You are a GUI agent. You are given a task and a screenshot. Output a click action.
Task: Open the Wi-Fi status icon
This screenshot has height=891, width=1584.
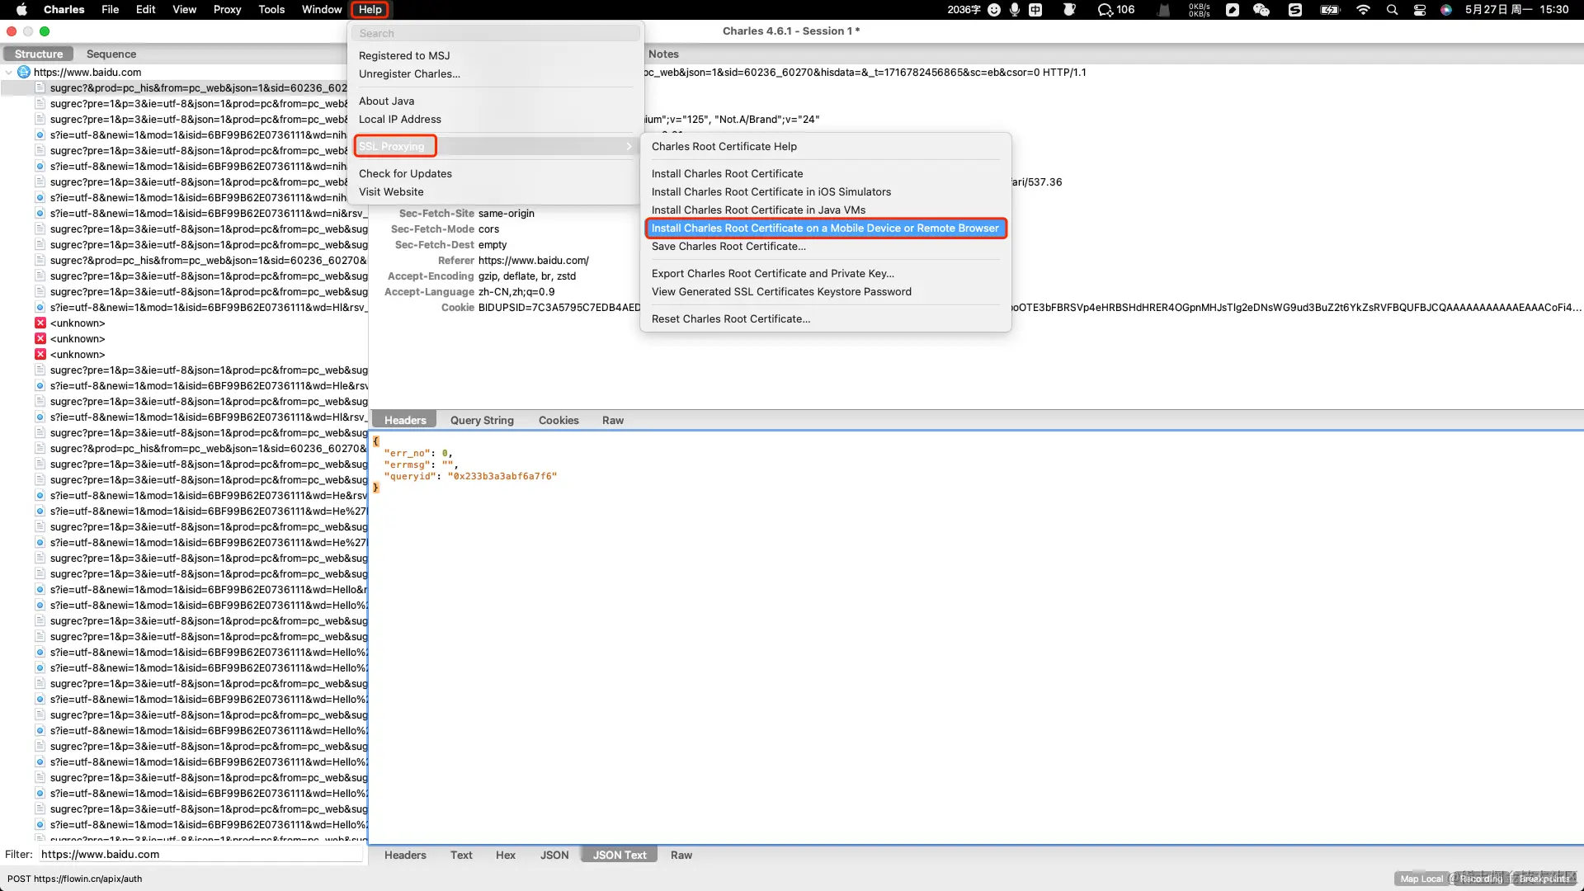click(x=1363, y=10)
